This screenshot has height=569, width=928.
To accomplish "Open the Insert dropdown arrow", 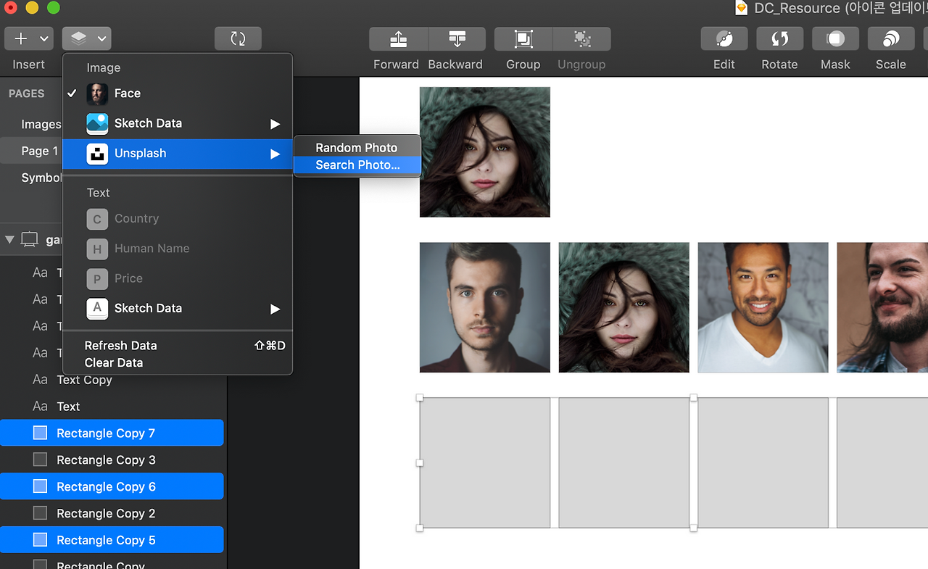I will coord(44,39).
